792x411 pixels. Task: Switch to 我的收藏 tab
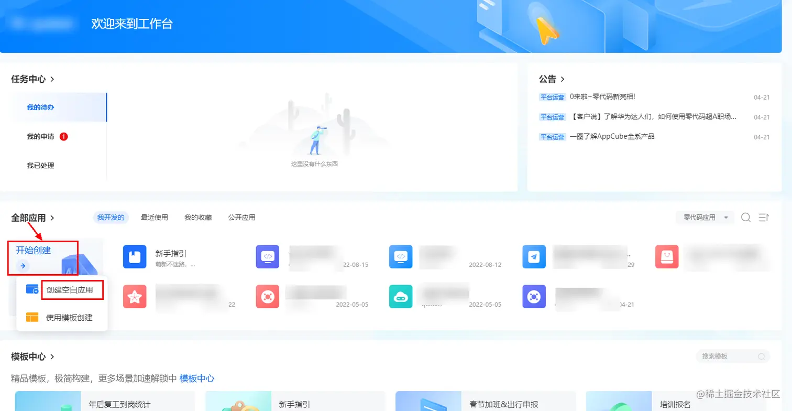[x=198, y=218]
